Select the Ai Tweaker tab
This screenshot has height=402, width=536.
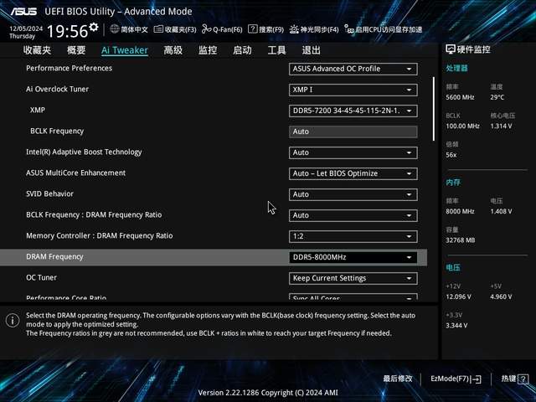(125, 50)
